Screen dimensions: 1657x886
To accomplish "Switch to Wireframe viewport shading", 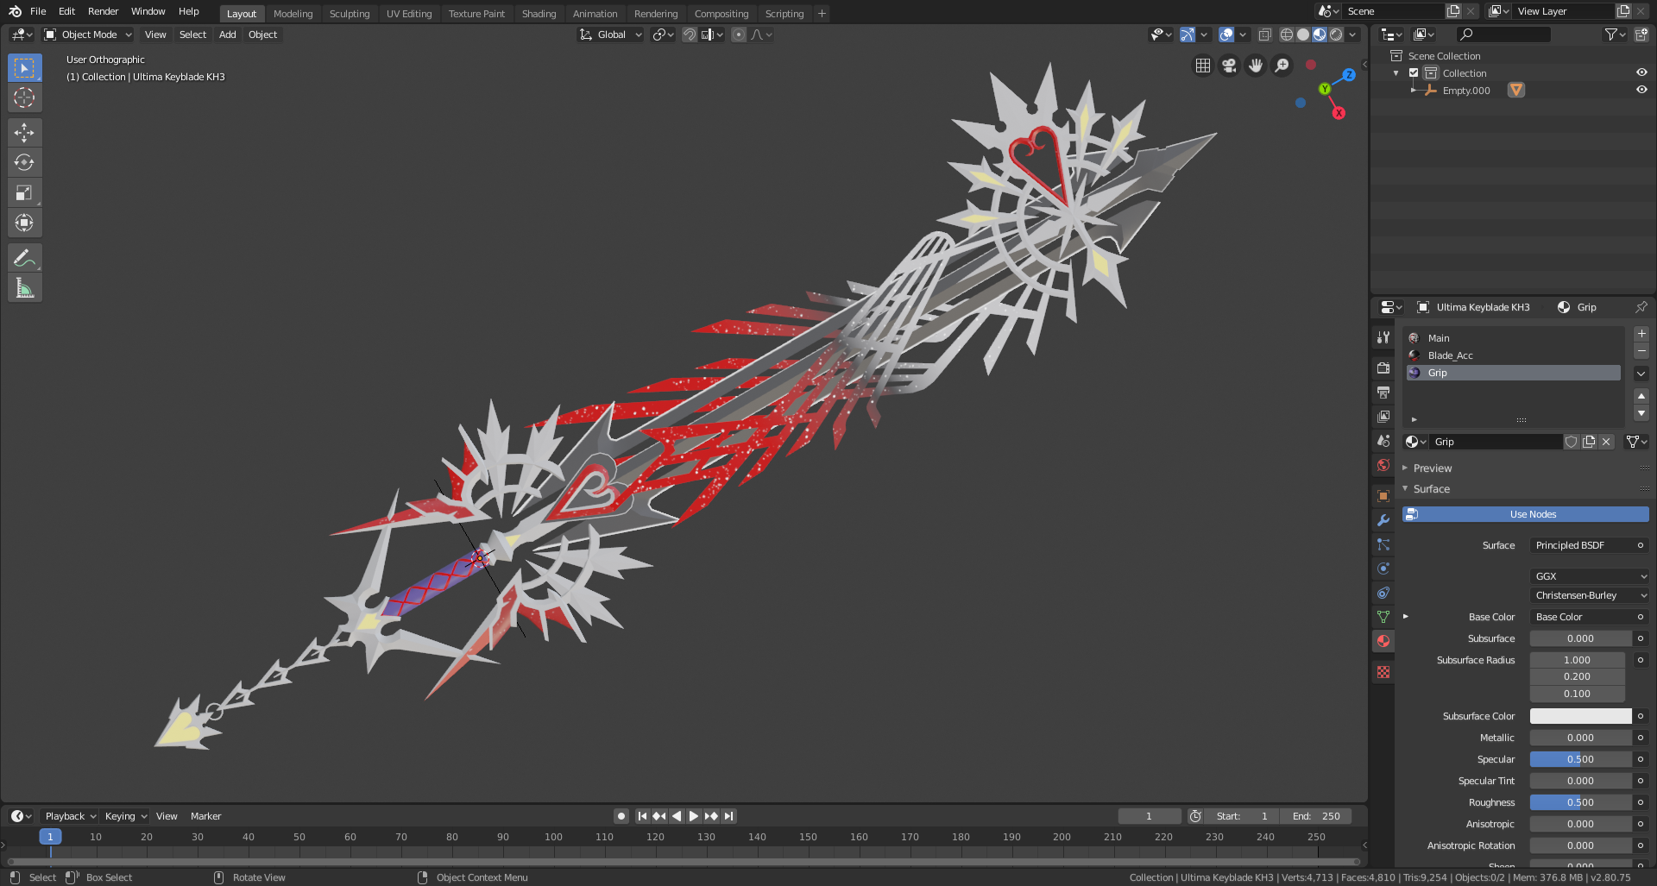I will click(x=1287, y=35).
